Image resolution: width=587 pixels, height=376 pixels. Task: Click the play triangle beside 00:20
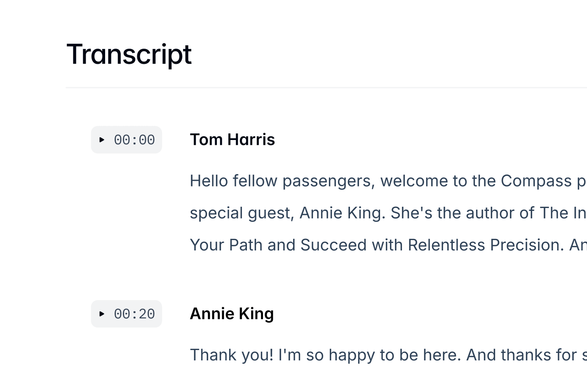point(102,314)
